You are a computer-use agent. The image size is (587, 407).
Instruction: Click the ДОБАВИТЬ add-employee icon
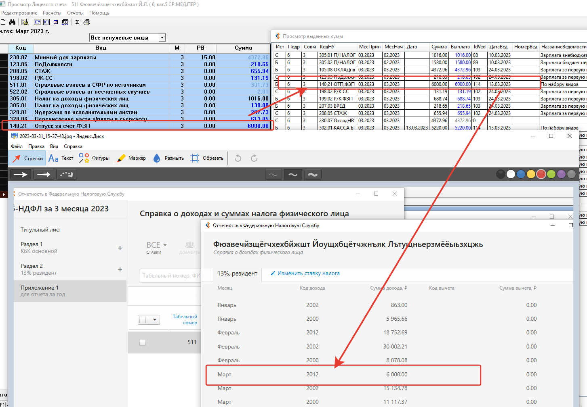pos(189,248)
